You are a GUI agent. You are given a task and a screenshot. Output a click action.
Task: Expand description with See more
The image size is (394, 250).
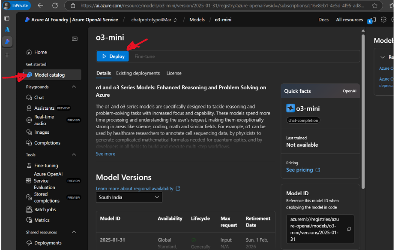pos(106,154)
